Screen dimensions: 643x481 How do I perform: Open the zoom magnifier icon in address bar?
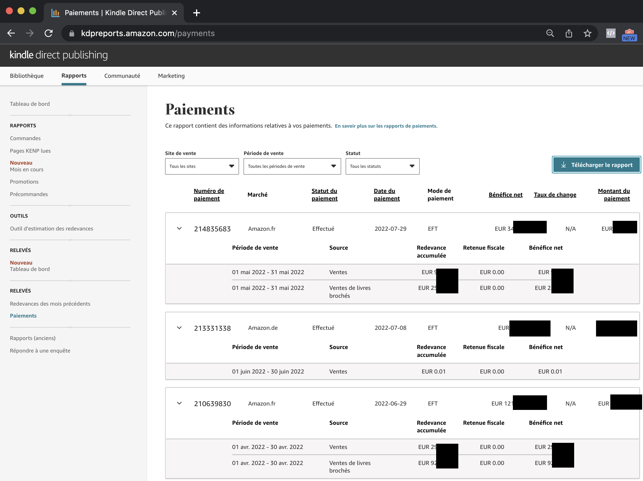point(550,33)
